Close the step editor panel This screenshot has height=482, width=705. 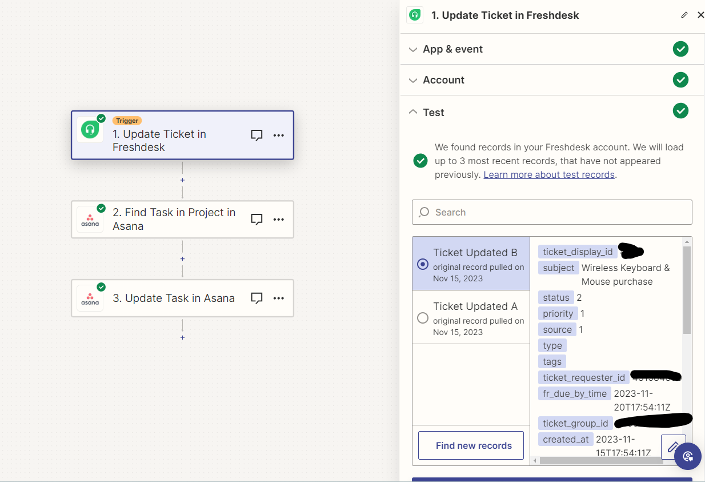pos(700,15)
